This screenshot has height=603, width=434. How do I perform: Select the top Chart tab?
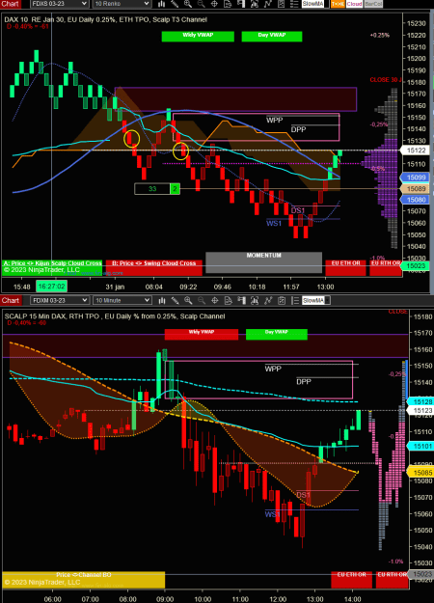coord(11,4)
